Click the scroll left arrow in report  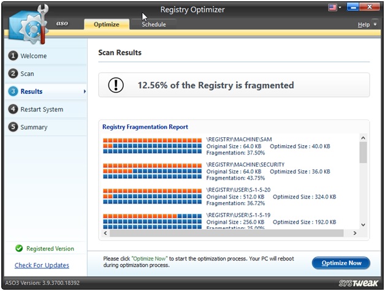click(x=105, y=233)
